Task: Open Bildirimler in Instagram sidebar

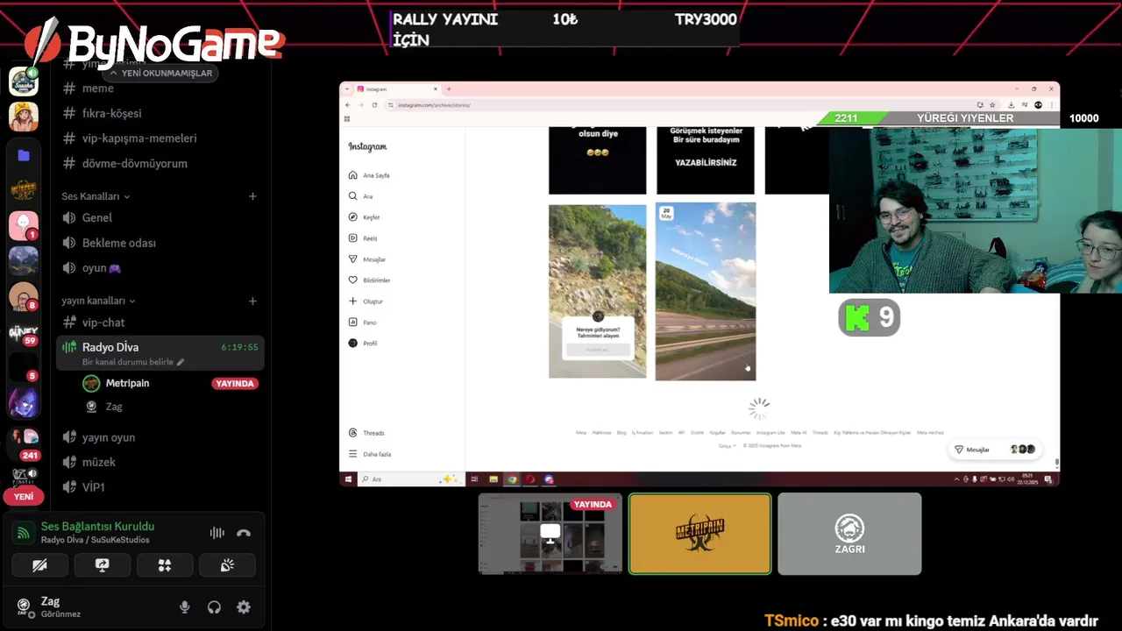Action: (370, 280)
